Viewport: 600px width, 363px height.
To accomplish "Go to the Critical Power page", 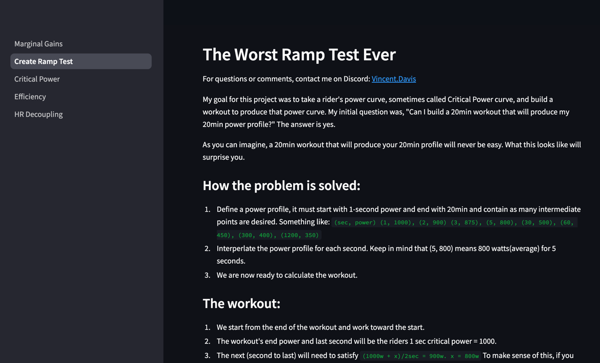I will 37,79.
